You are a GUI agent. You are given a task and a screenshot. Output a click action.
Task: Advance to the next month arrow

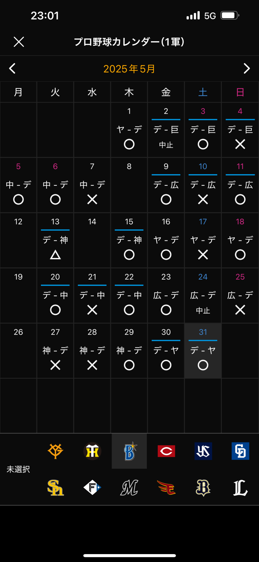tap(247, 69)
